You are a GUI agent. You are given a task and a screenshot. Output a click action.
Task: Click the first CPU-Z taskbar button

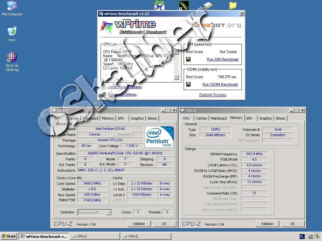pos(95,237)
